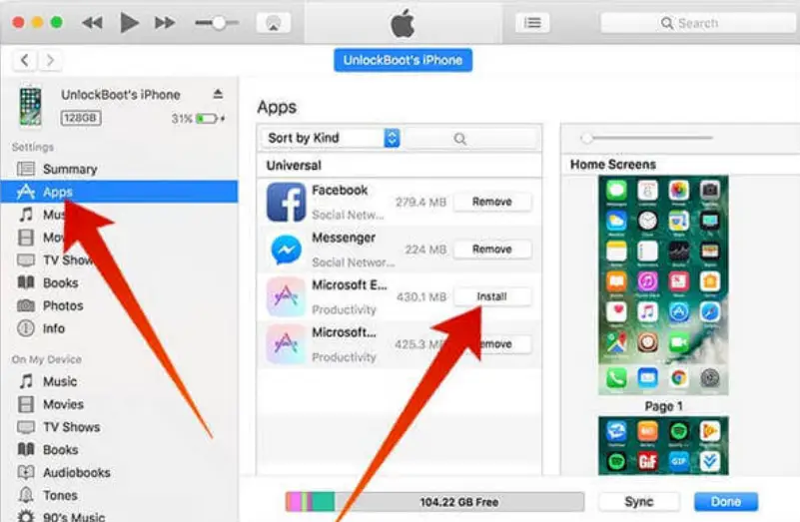
Task: Open the Sort by Kind dropdown
Action: pos(331,138)
